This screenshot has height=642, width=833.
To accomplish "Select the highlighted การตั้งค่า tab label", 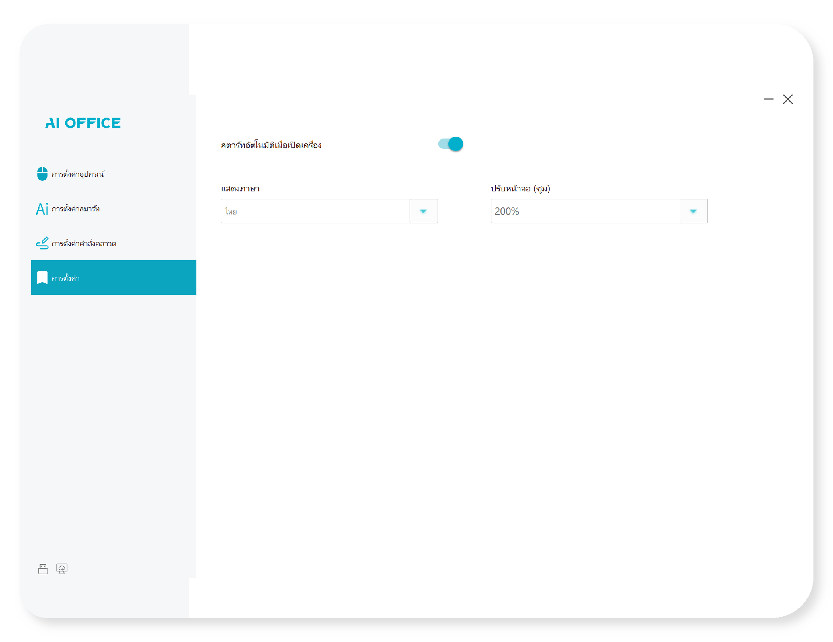I will tap(66, 278).
